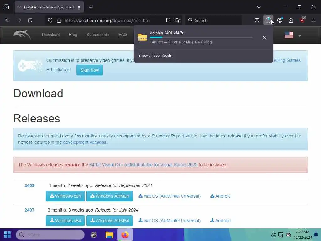The image size is (321, 241).
Task: Click the taskbar Search box
Action: (x=50, y=235)
